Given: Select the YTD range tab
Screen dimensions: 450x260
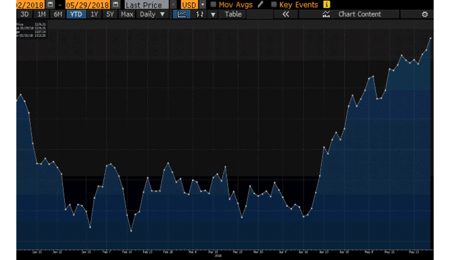Looking at the screenshot, I should point(76,14).
